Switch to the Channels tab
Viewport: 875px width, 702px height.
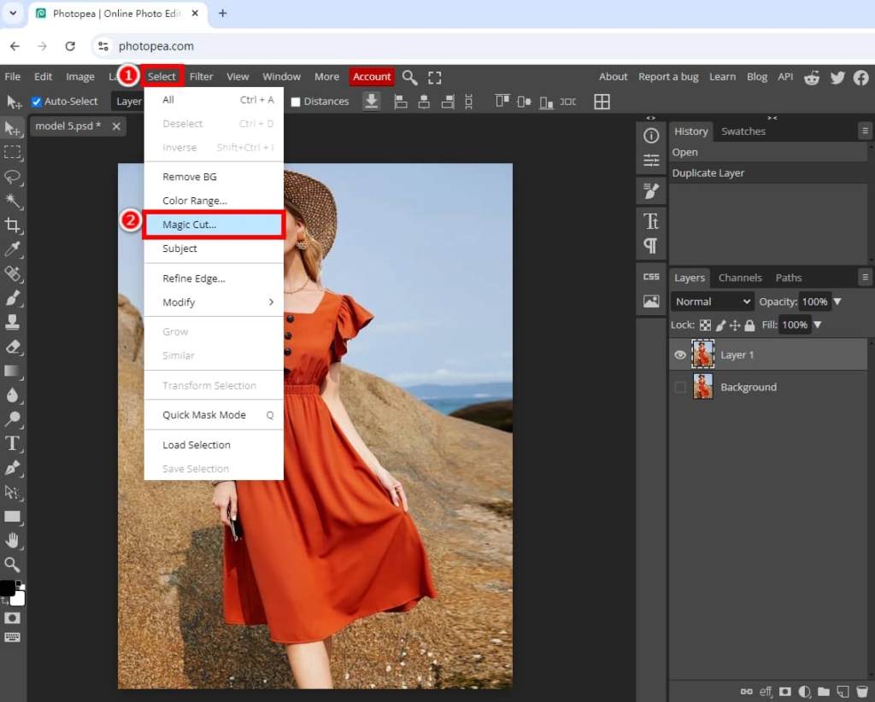click(x=740, y=277)
